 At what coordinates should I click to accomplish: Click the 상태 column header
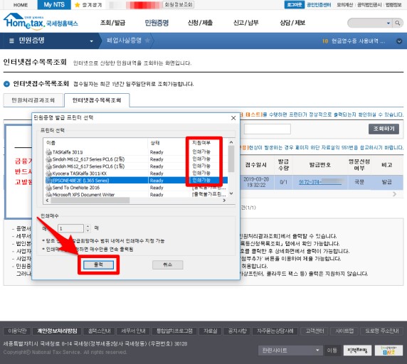click(x=168, y=143)
